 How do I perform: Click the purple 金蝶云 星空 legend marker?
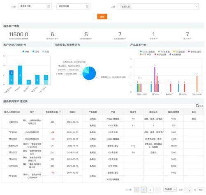[189, 51]
